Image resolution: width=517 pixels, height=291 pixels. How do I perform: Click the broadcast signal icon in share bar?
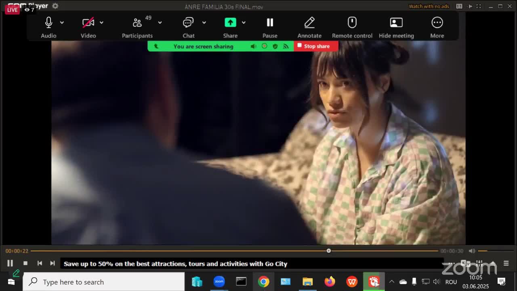(286, 46)
